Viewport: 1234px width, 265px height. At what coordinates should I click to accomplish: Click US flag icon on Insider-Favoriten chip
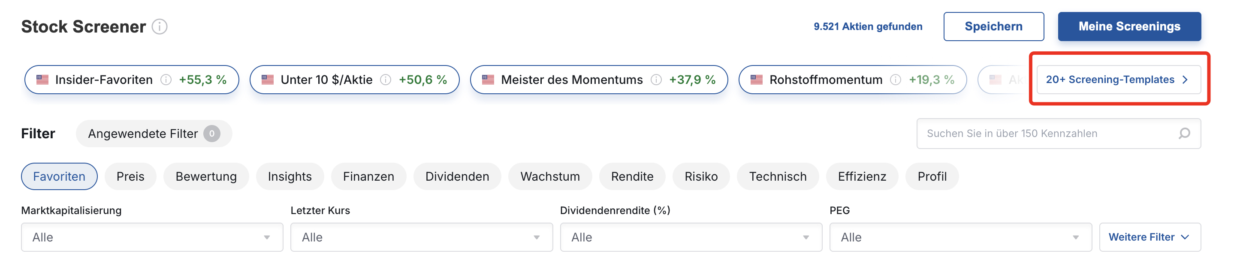click(x=42, y=80)
